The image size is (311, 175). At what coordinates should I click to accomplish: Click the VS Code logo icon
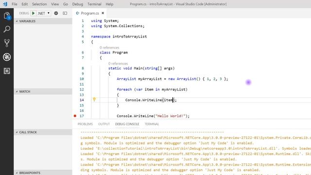[5, 4]
